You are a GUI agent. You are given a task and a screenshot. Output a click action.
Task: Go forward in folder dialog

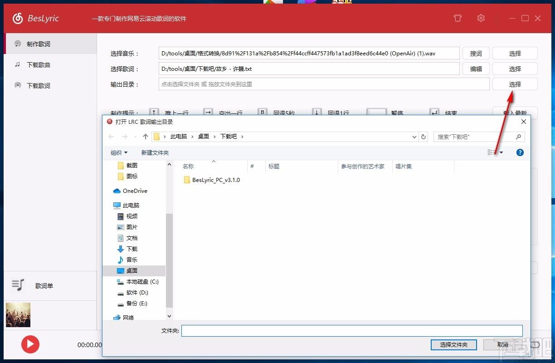click(x=125, y=137)
